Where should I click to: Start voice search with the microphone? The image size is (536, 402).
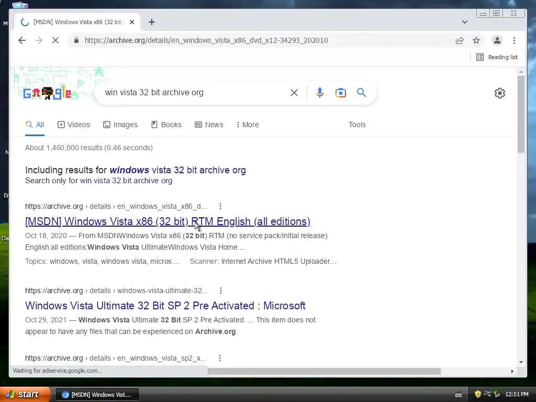(x=320, y=93)
